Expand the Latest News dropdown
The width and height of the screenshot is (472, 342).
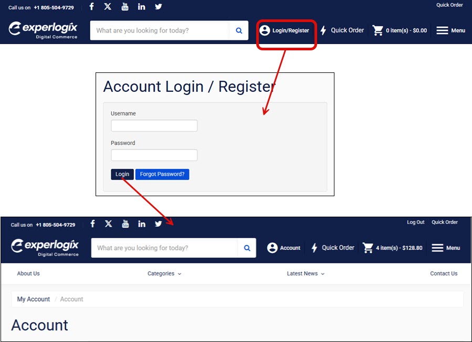pyautogui.click(x=306, y=273)
